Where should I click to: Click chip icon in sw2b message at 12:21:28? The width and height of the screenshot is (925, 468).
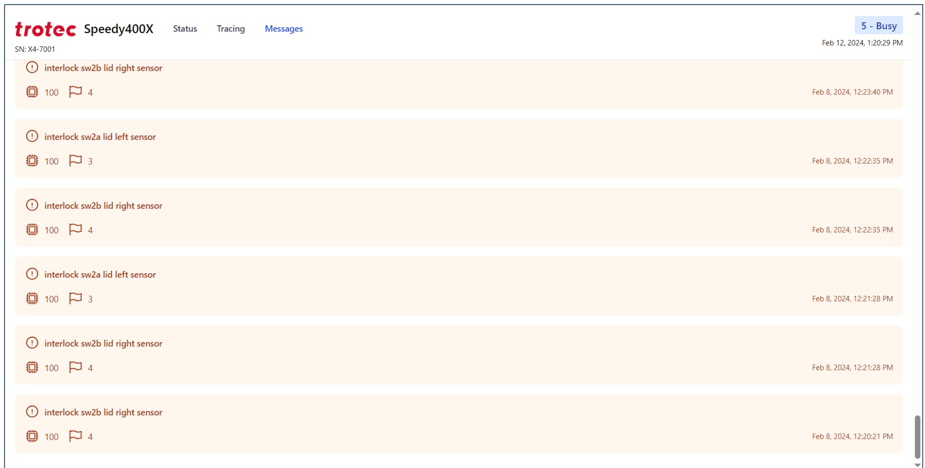32,368
